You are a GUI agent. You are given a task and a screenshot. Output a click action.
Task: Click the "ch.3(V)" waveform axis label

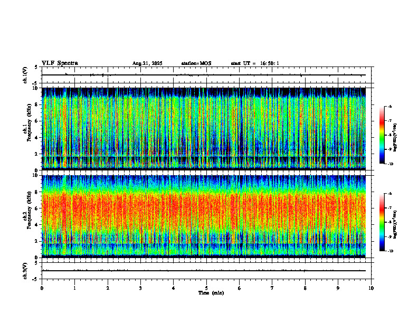coord(25,271)
